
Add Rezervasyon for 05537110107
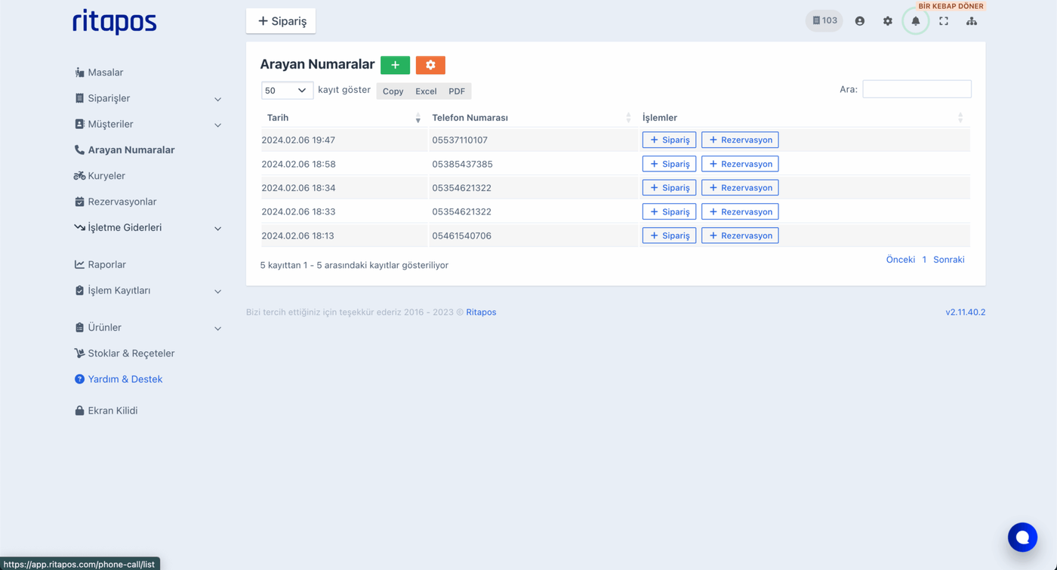pyautogui.click(x=740, y=140)
